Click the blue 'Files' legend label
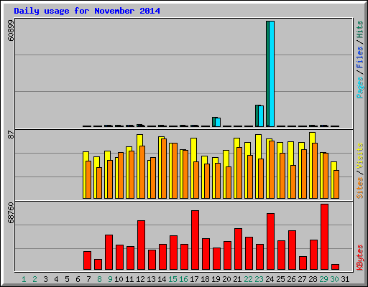Screen dimensions: 368x287 click(360, 57)
